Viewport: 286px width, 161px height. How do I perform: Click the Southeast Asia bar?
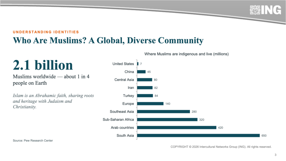pos(164,112)
